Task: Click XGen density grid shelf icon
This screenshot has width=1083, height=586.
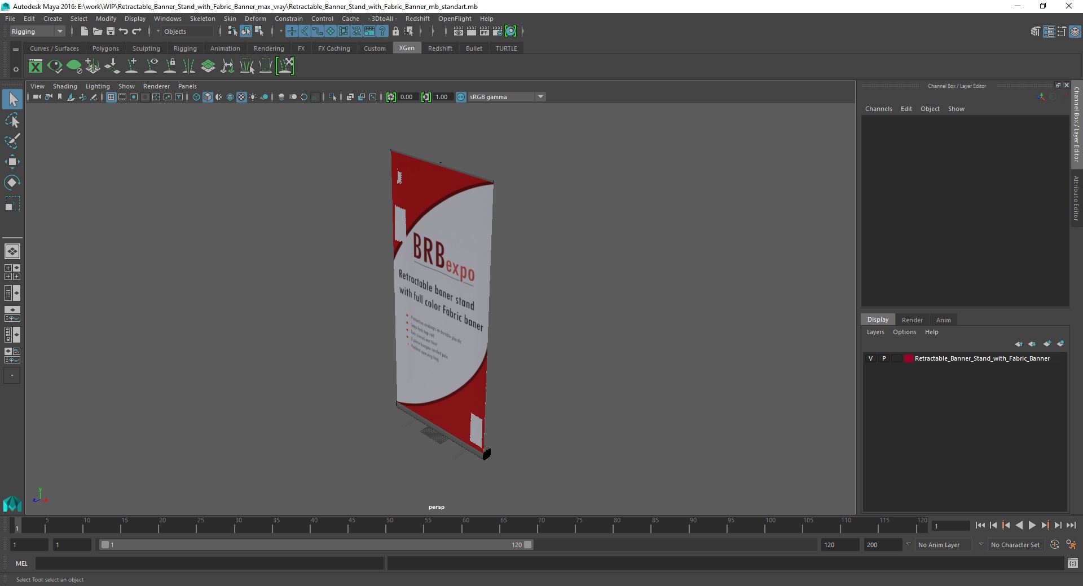Action: pos(208,66)
